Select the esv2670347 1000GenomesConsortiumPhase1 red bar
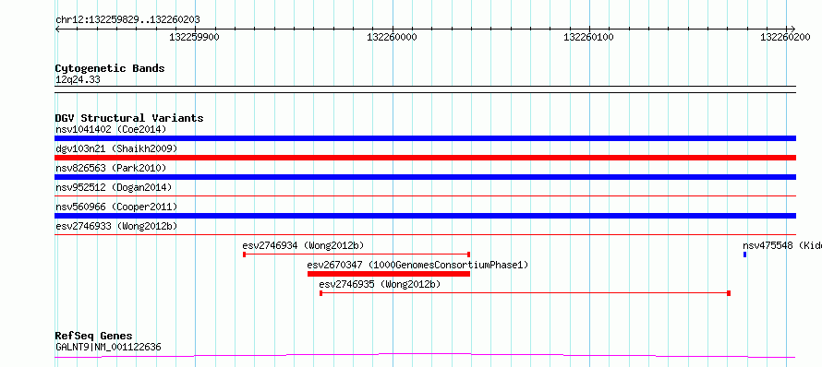Screen dimensions: 822x367 [x=389, y=274]
